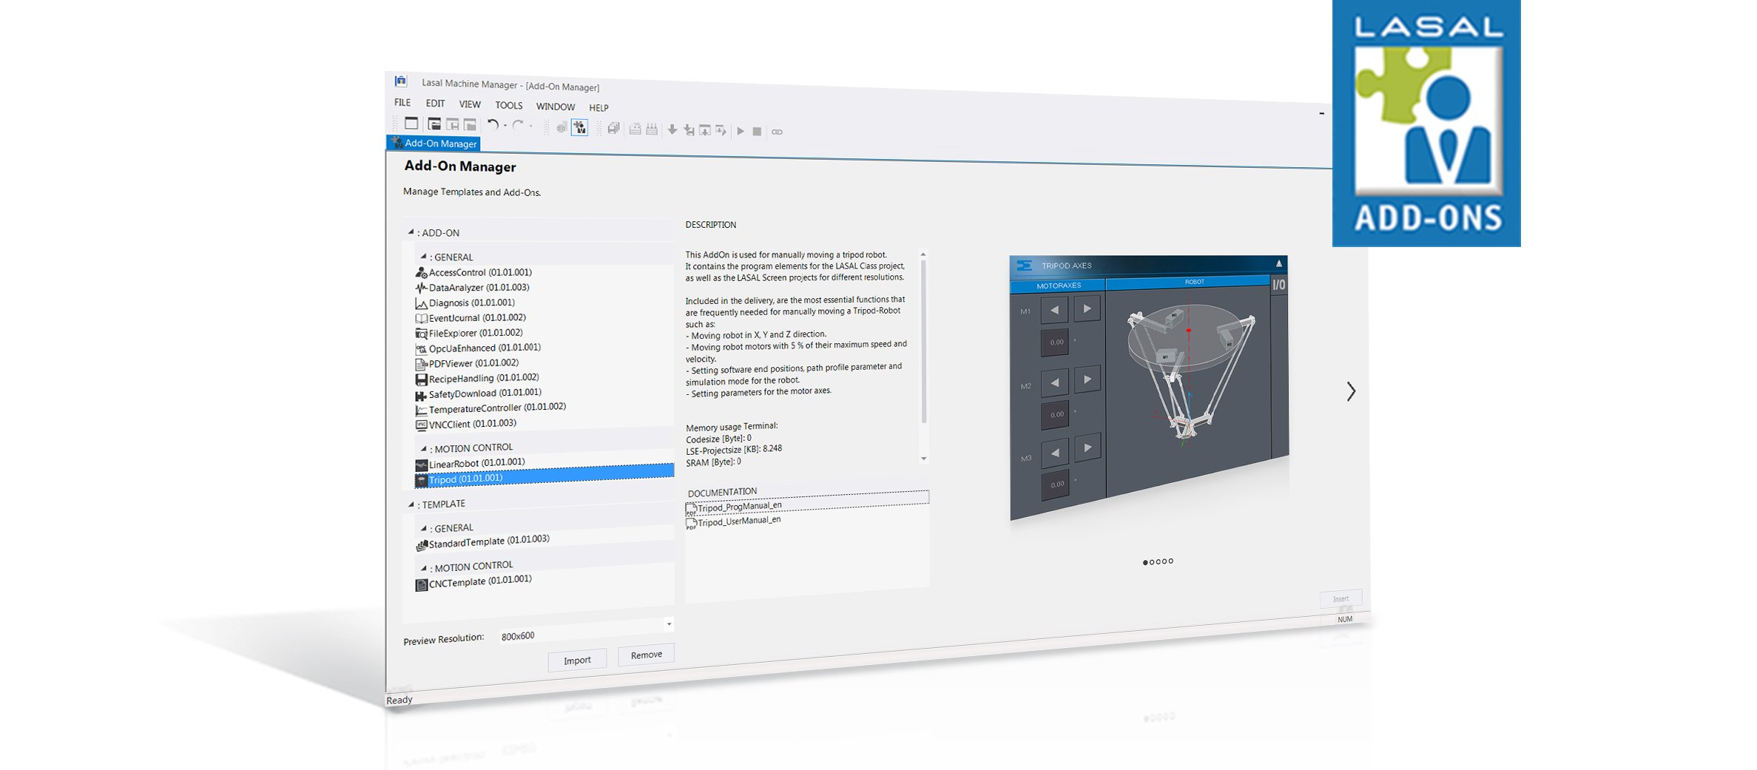Click the new window toolbar icon

coord(411,124)
